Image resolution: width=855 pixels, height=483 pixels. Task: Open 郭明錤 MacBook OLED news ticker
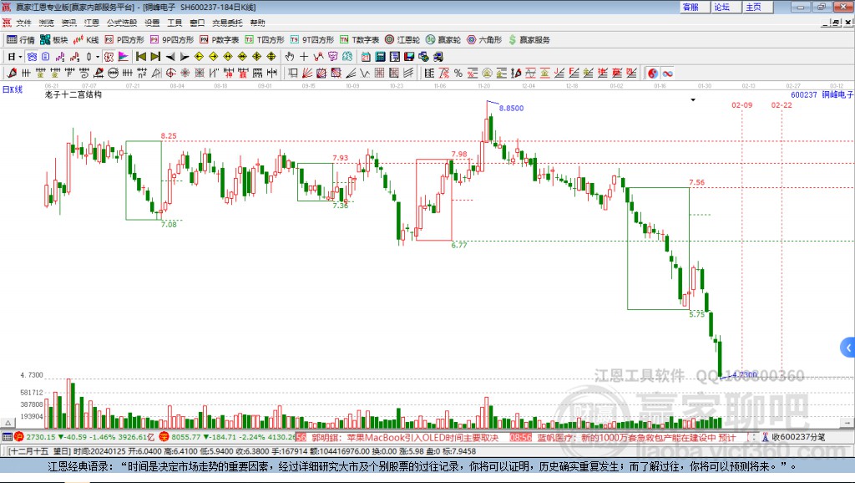405,437
